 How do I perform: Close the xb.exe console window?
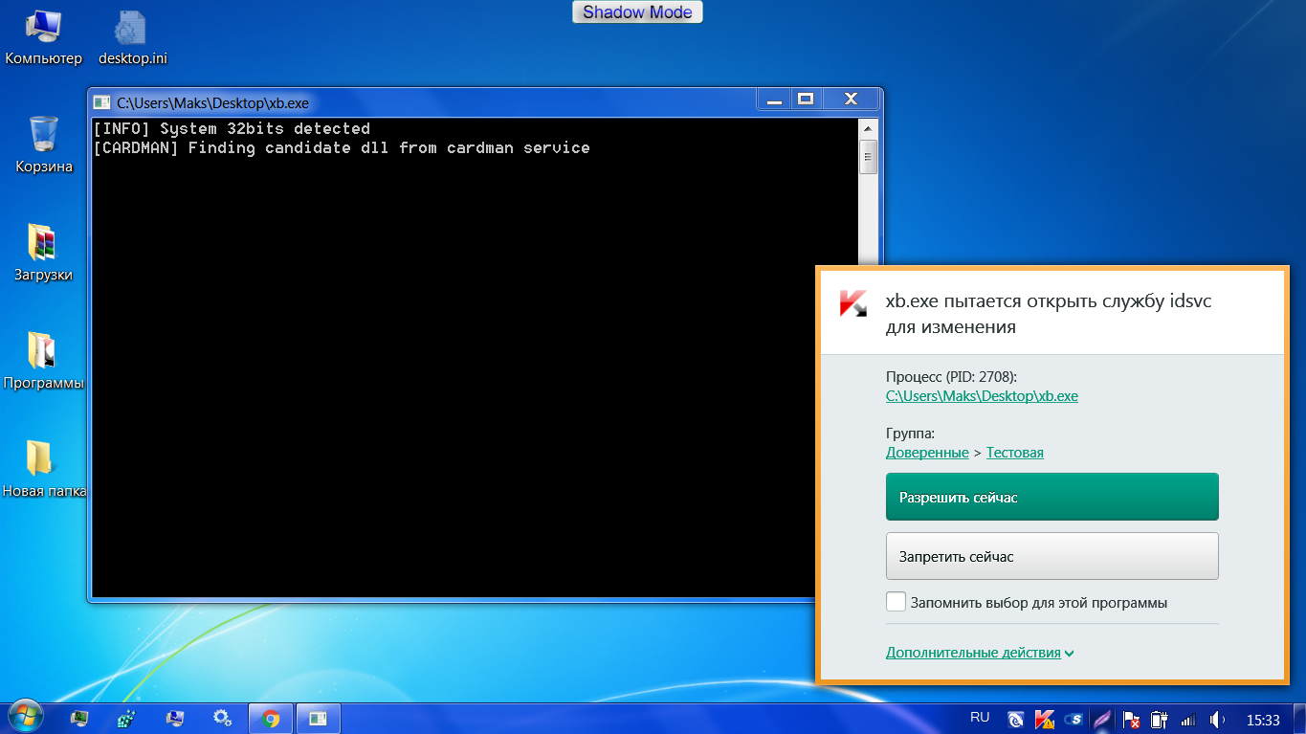click(x=851, y=100)
